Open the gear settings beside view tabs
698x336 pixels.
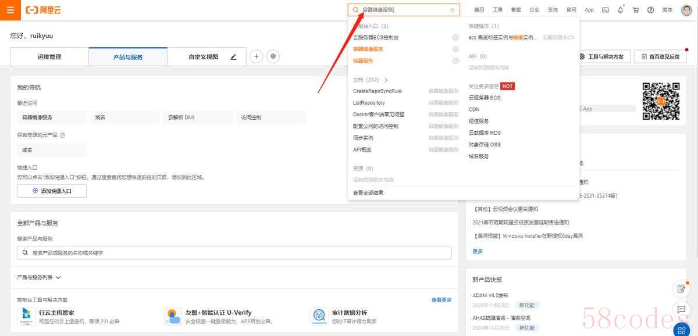point(273,56)
